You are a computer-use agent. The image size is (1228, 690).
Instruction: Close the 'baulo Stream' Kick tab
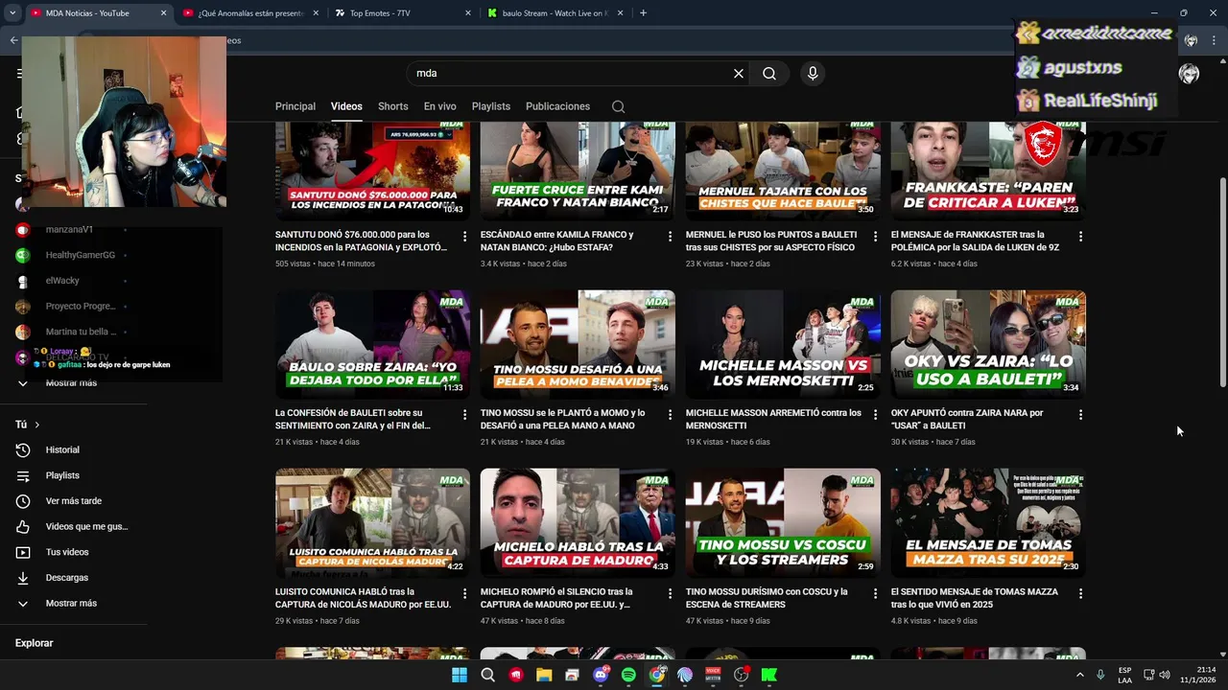pos(620,13)
